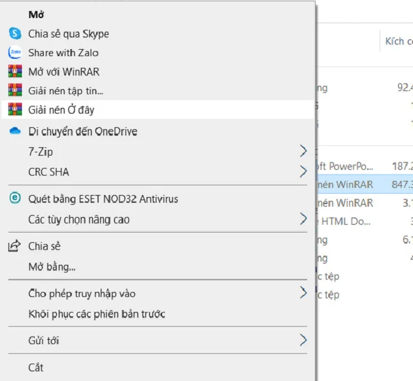
Task: Click the WinRAR icon beside Giải nén Ở đây
Action: pyautogui.click(x=15, y=110)
